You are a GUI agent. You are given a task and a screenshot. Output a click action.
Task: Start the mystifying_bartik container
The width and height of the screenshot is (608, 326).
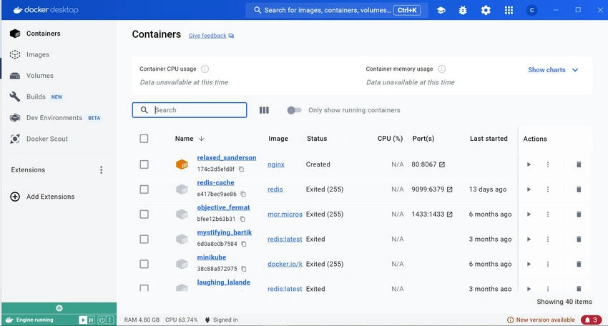click(529, 239)
